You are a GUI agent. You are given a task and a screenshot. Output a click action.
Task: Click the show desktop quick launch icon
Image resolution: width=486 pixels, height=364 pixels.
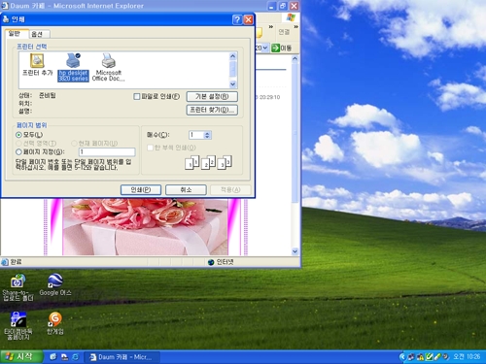pos(64,356)
